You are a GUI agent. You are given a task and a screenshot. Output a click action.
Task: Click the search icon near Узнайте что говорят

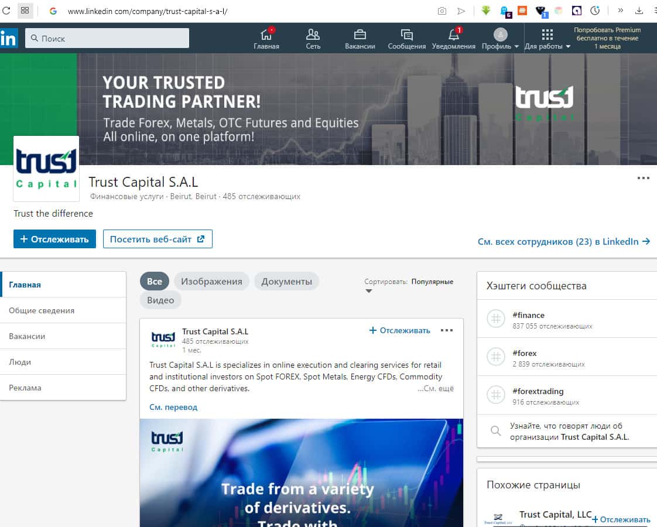coord(496,430)
